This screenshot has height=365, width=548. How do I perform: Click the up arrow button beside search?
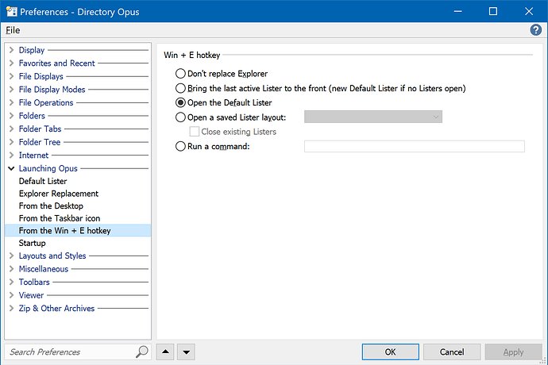tap(165, 352)
